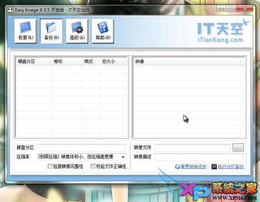Click the execute icon beside 执行分区备份
Screen dimensions: 260x202
point(214,167)
